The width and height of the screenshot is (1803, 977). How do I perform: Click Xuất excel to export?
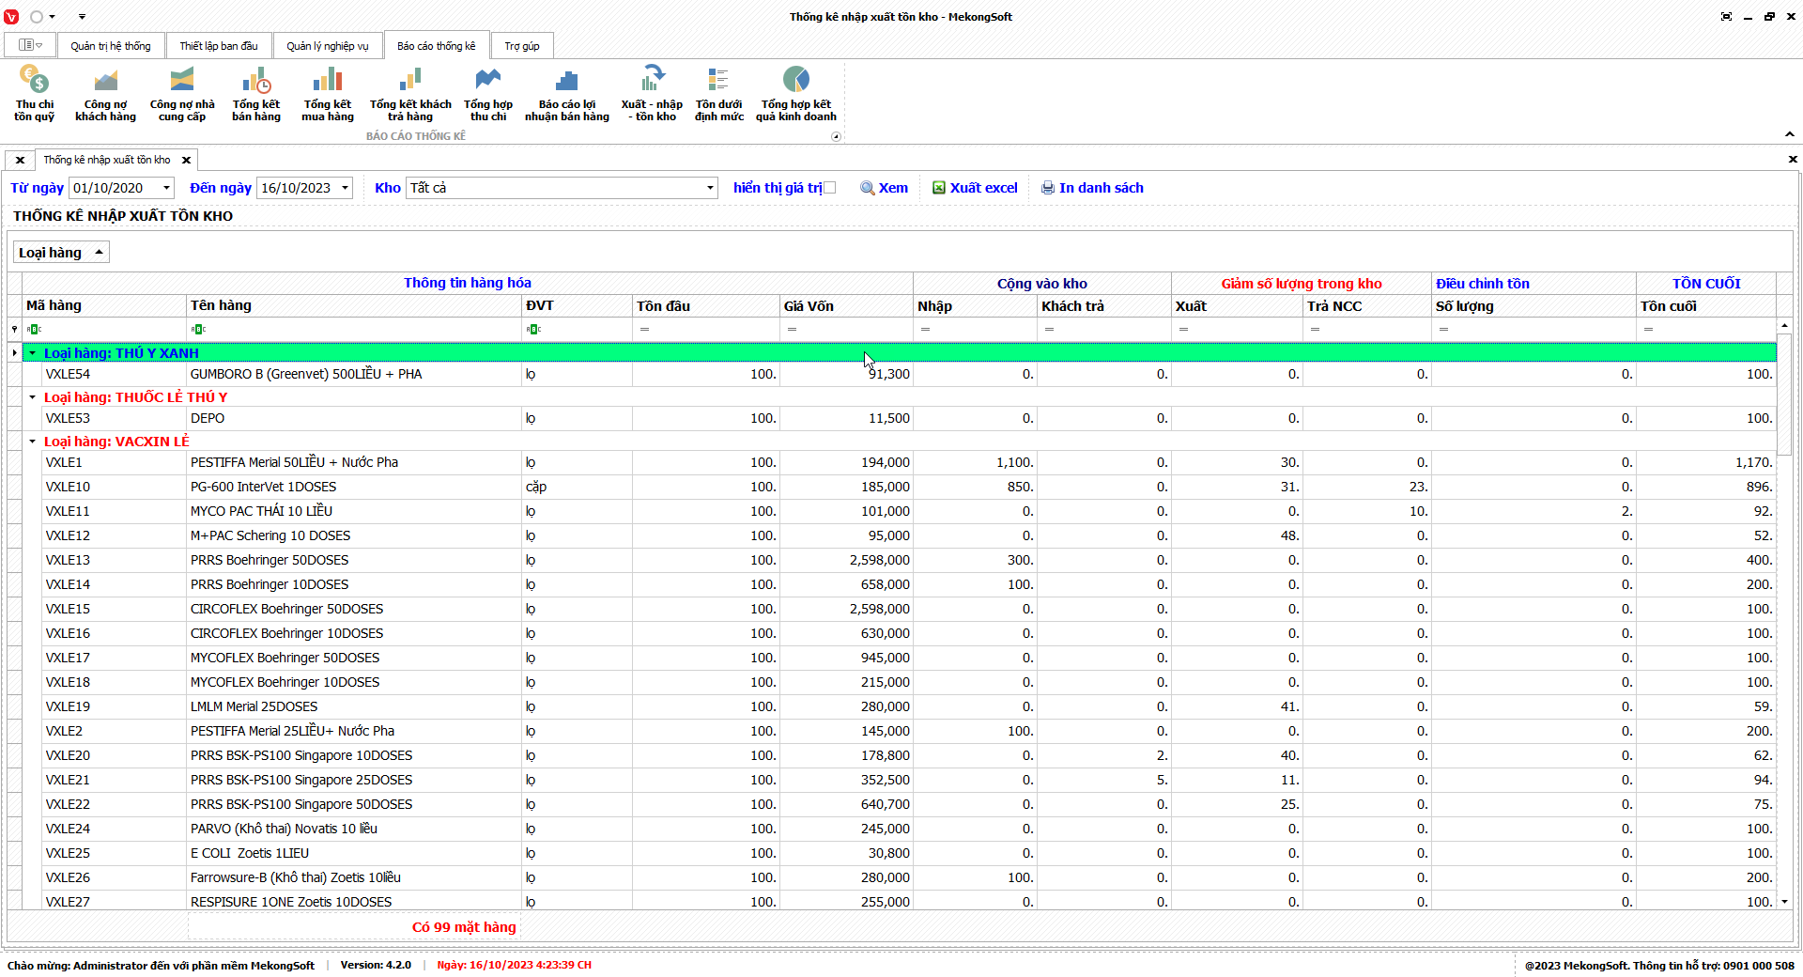pyautogui.click(x=975, y=188)
